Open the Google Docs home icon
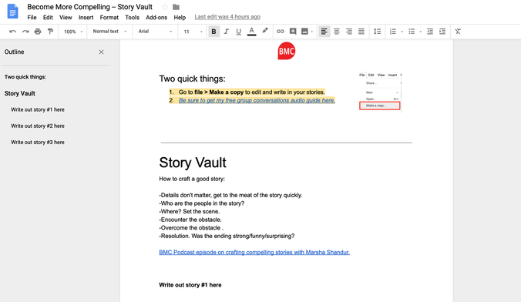 pos(12,11)
